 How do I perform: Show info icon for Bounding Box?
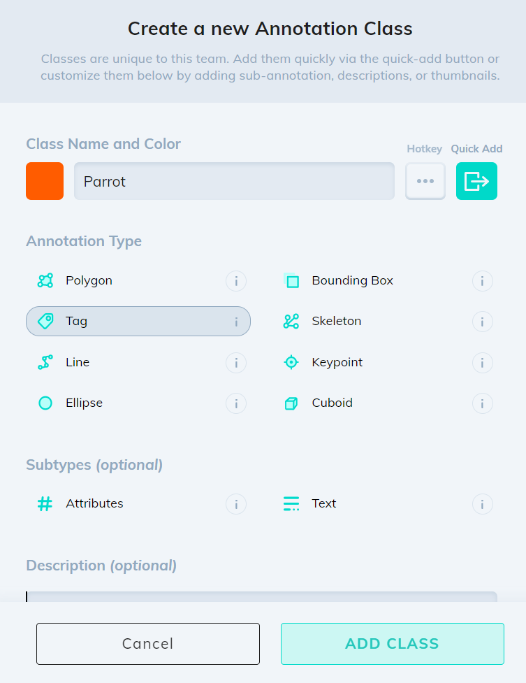coord(482,282)
